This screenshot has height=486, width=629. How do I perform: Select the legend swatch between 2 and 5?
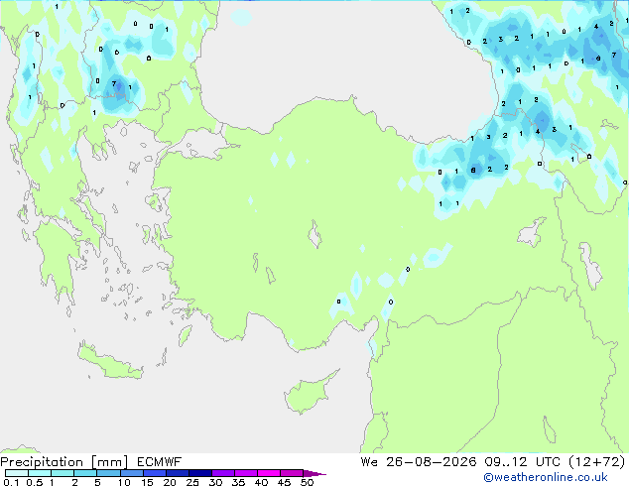85,473
